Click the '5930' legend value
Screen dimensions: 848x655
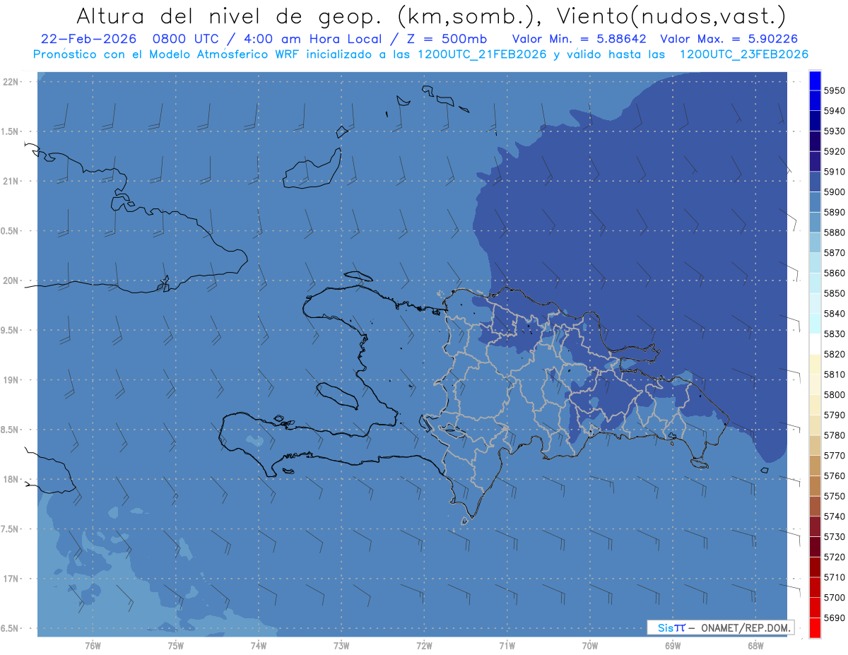[834, 131]
